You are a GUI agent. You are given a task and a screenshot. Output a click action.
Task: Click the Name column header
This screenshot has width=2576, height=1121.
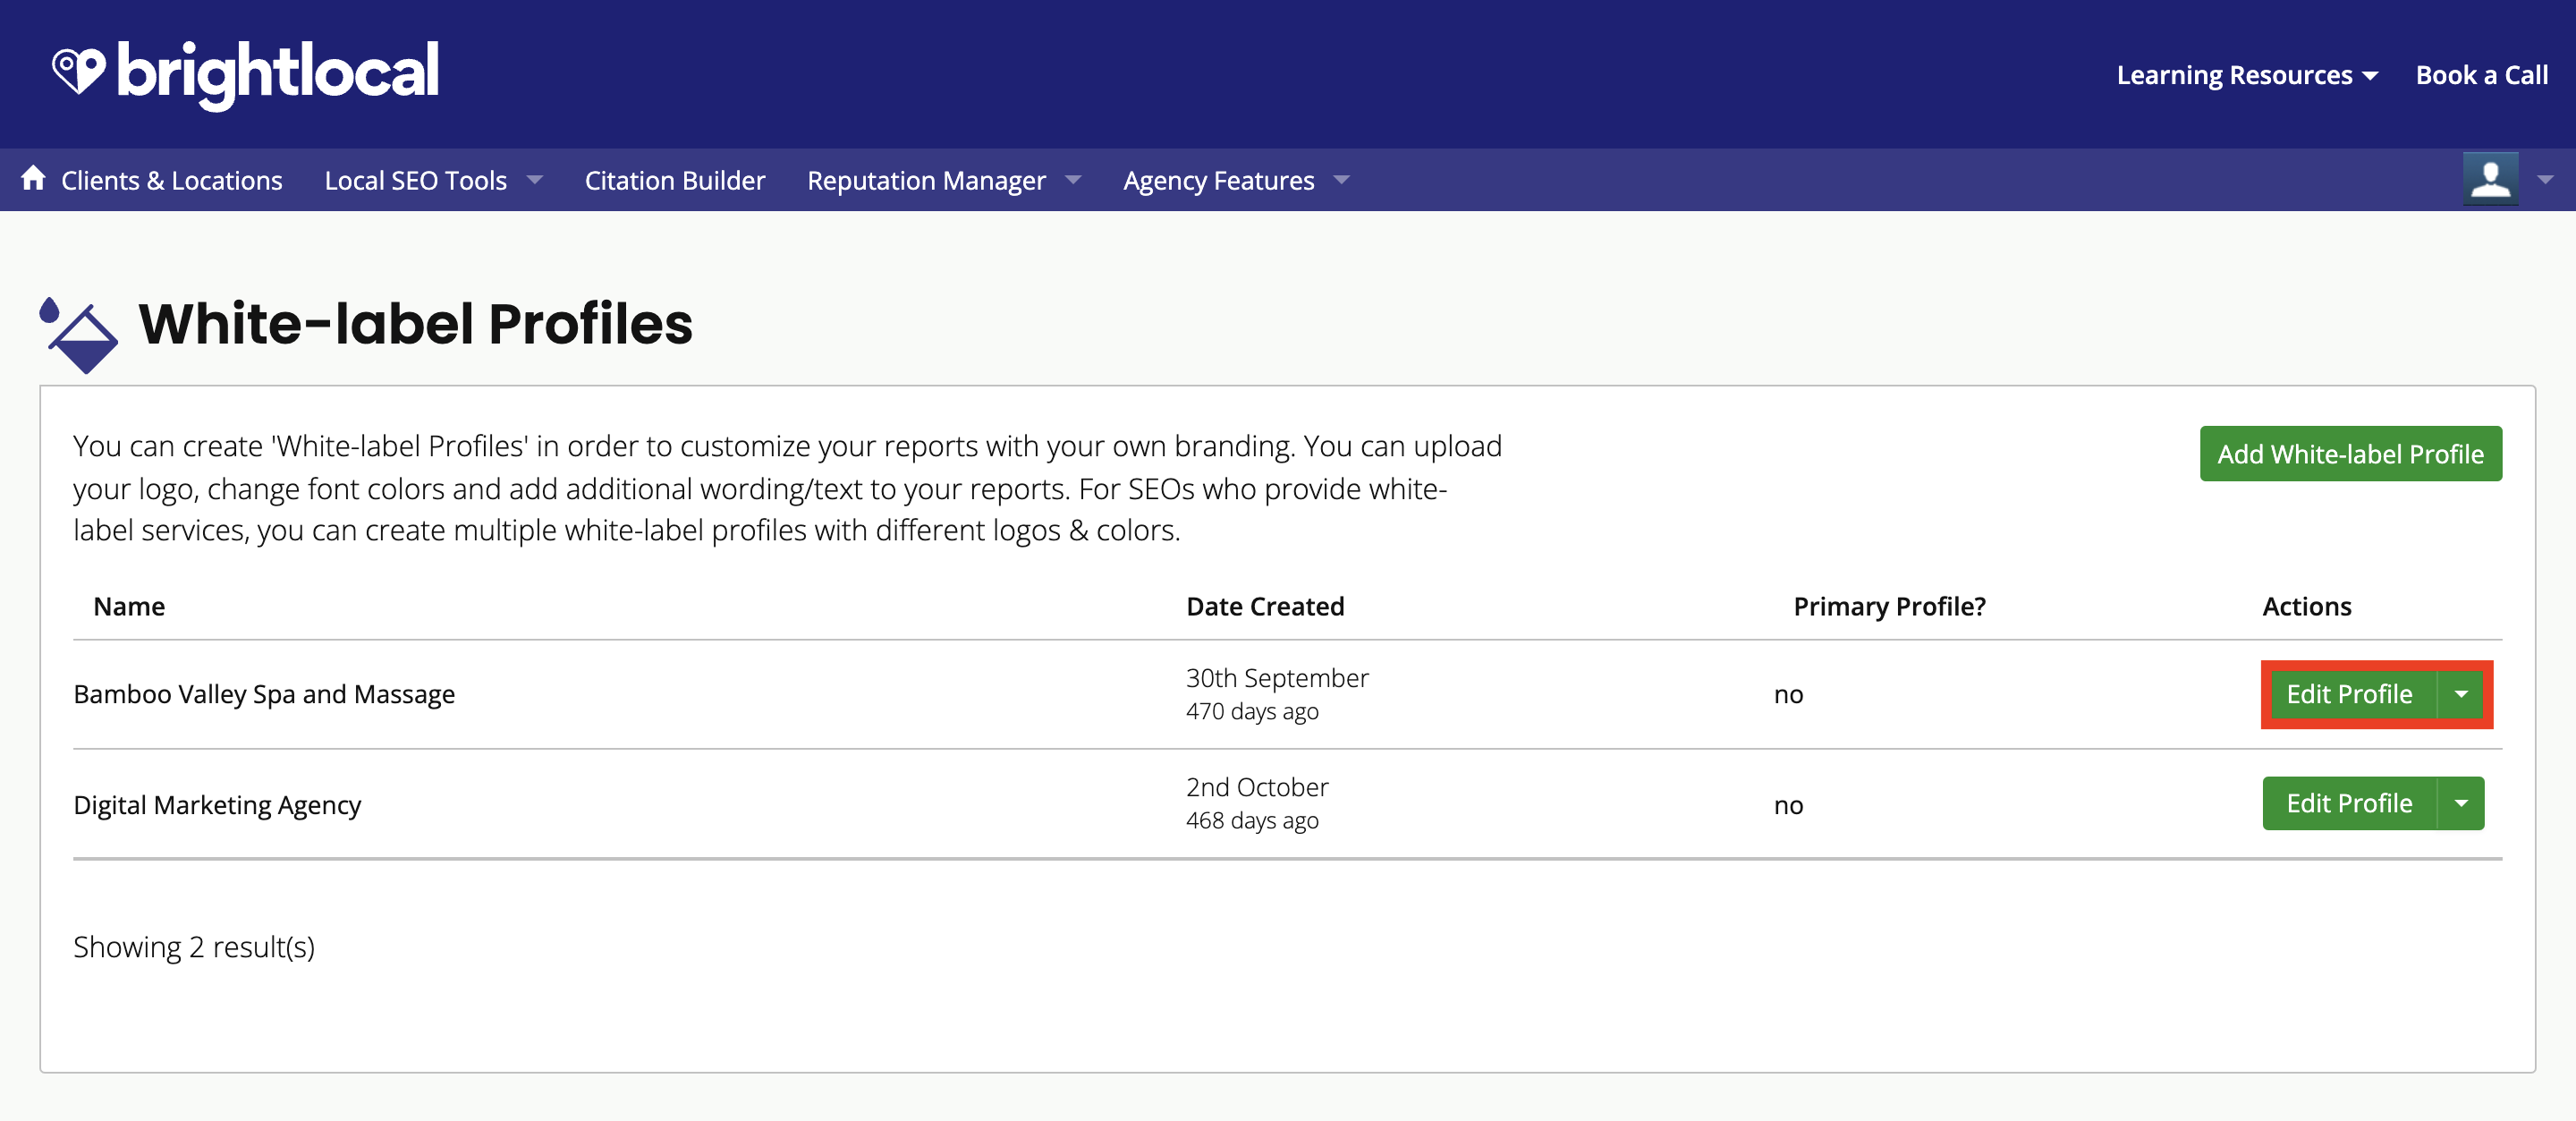(x=129, y=606)
